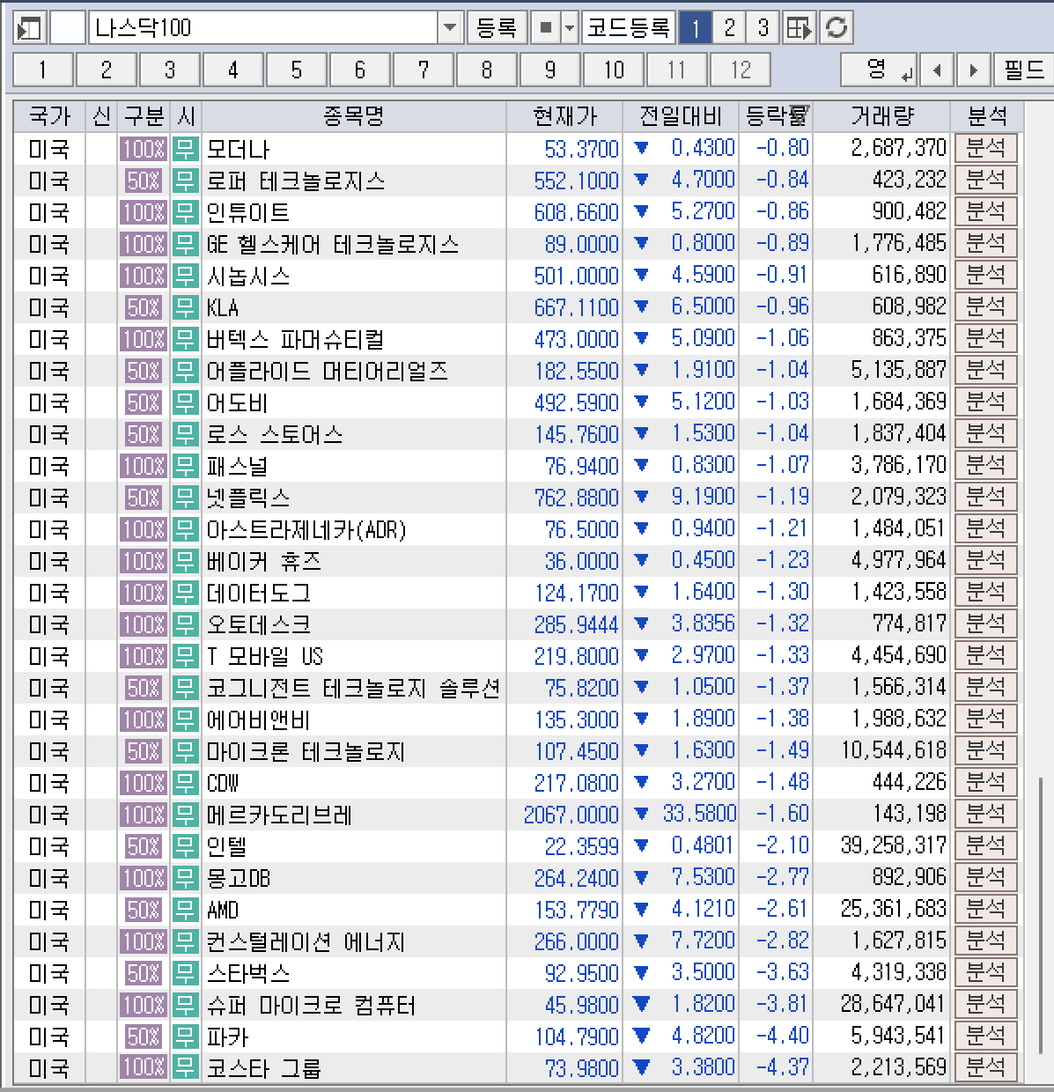Click the down arrow indicator in 메르카도리브레 row
Screen dimensions: 1054x1092
point(641,814)
